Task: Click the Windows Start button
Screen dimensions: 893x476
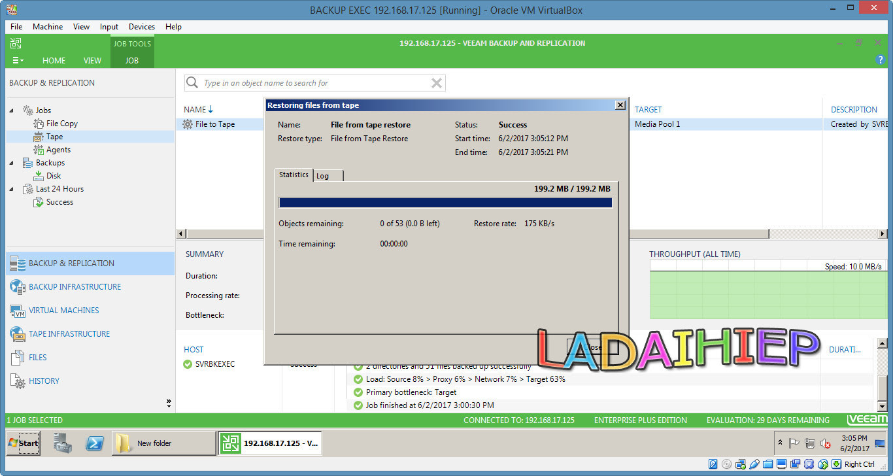Action: pos(23,443)
